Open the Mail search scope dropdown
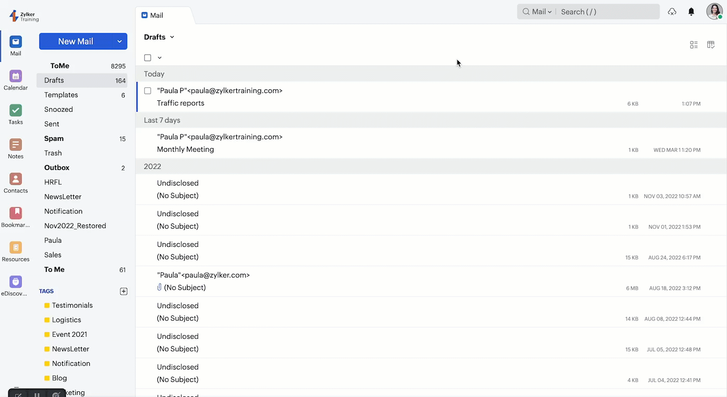The width and height of the screenshot is (727, 397). 537,12
